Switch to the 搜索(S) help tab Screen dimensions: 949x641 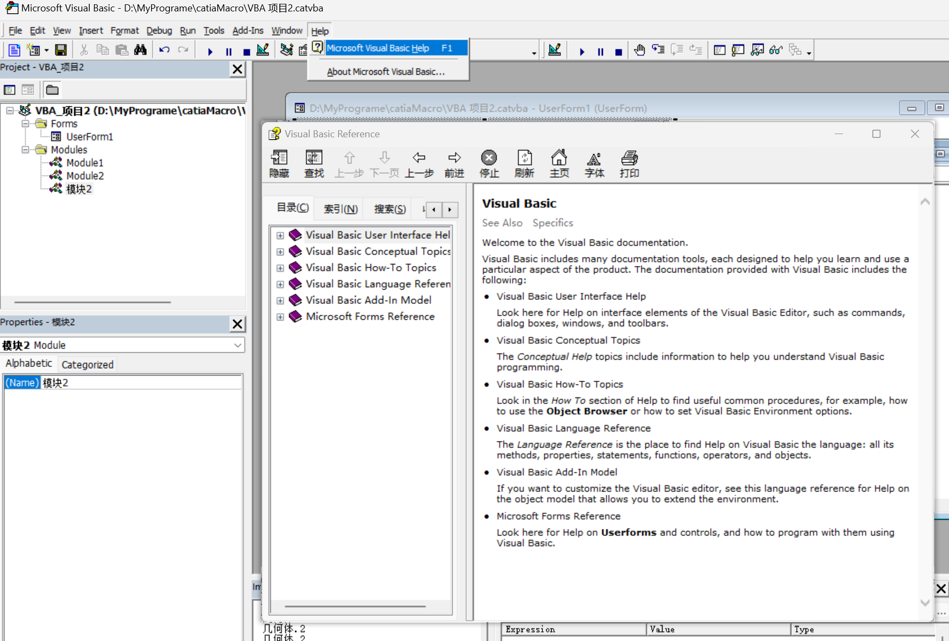click(x=390, y=209)
